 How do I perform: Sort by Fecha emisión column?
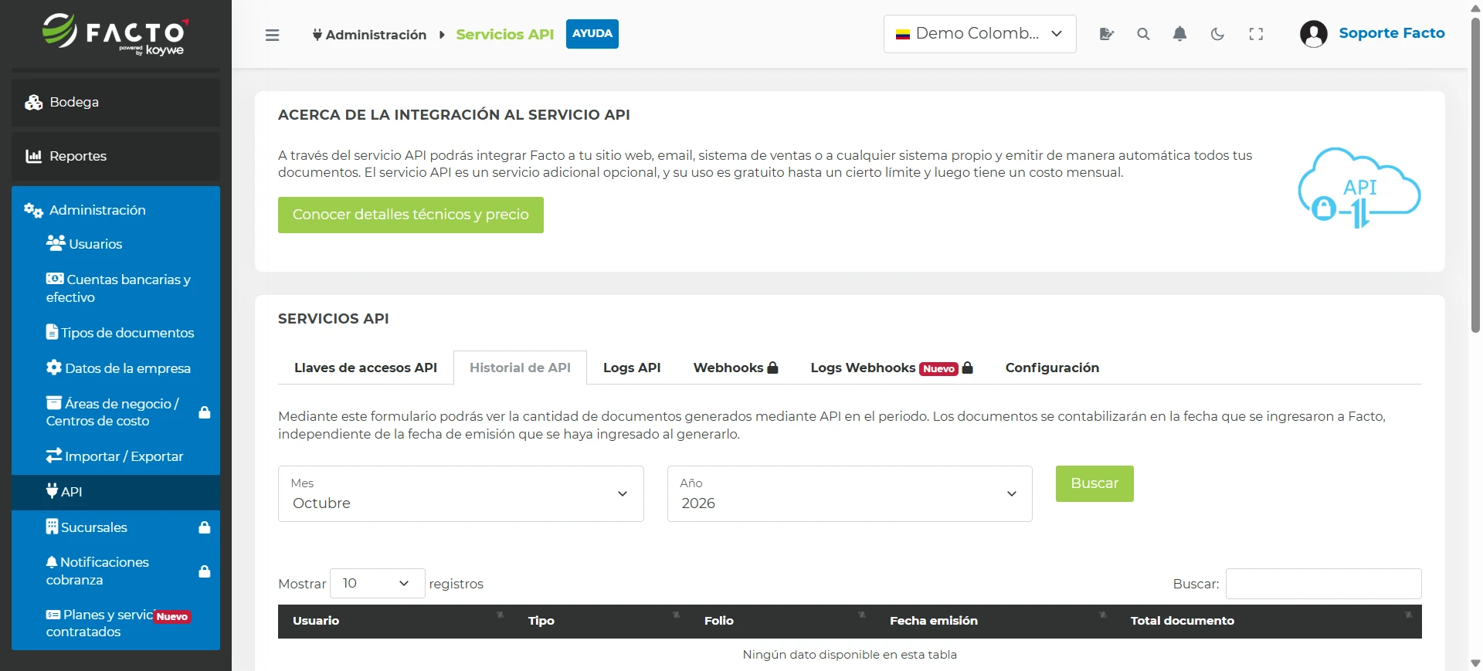point(995,621)
